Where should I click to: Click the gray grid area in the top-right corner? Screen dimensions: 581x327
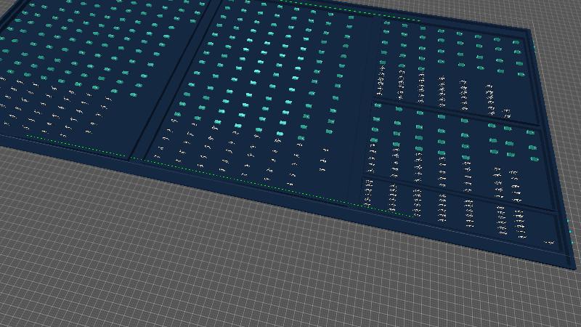(559, 15)
